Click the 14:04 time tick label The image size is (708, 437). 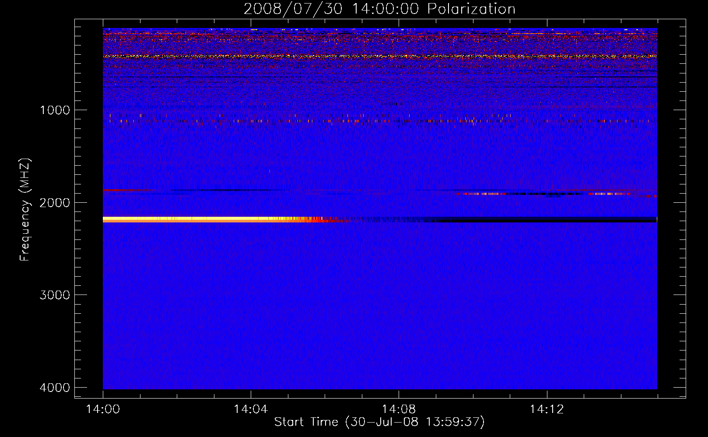(x=251, y=409)
